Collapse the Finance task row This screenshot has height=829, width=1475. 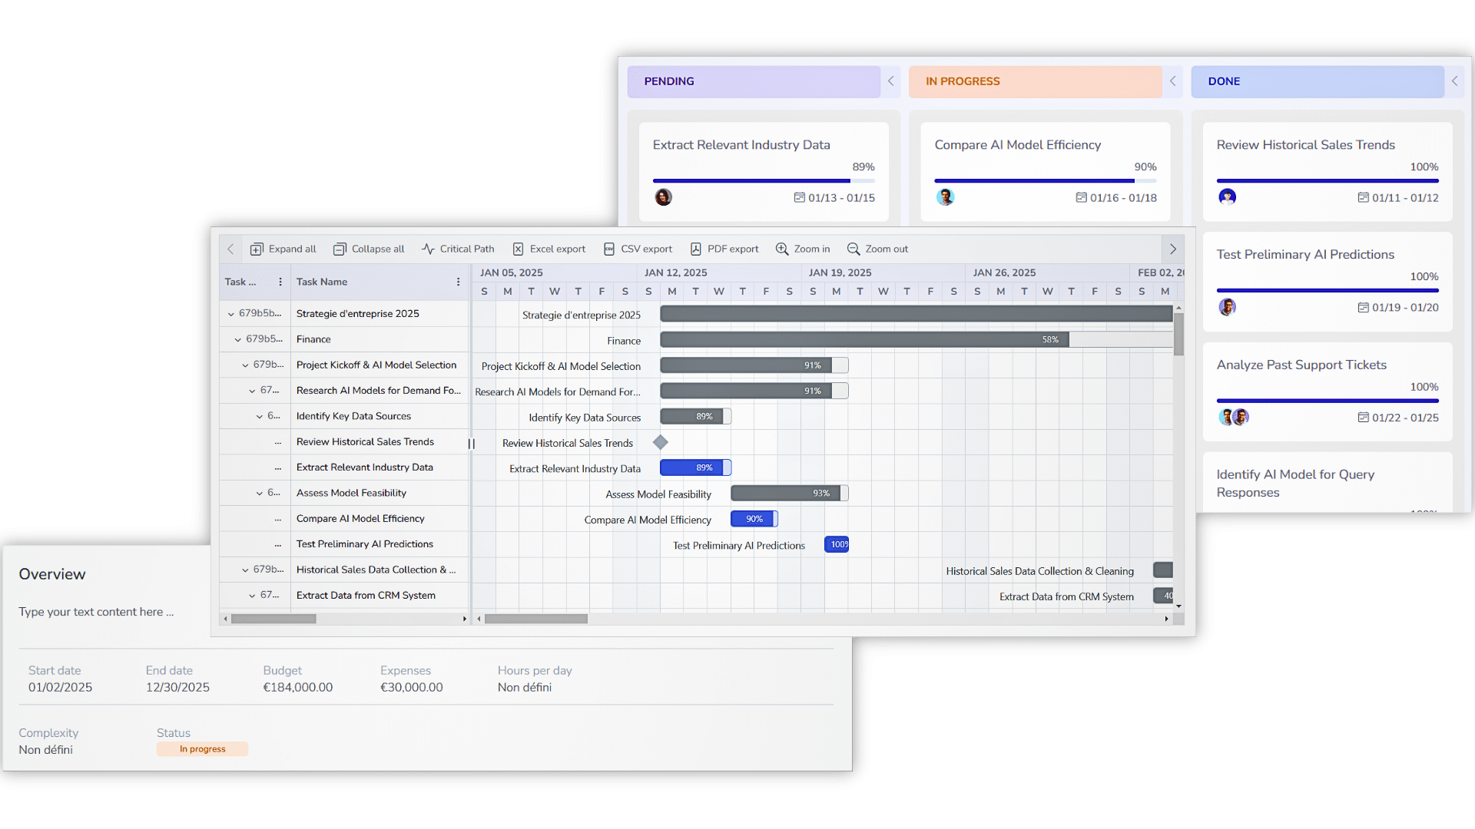[238, 339]
